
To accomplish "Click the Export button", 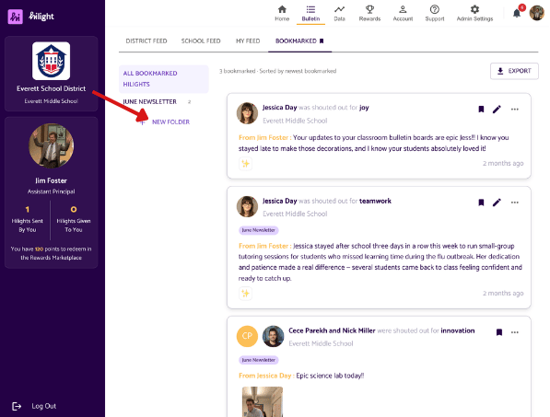I will 514,71.
